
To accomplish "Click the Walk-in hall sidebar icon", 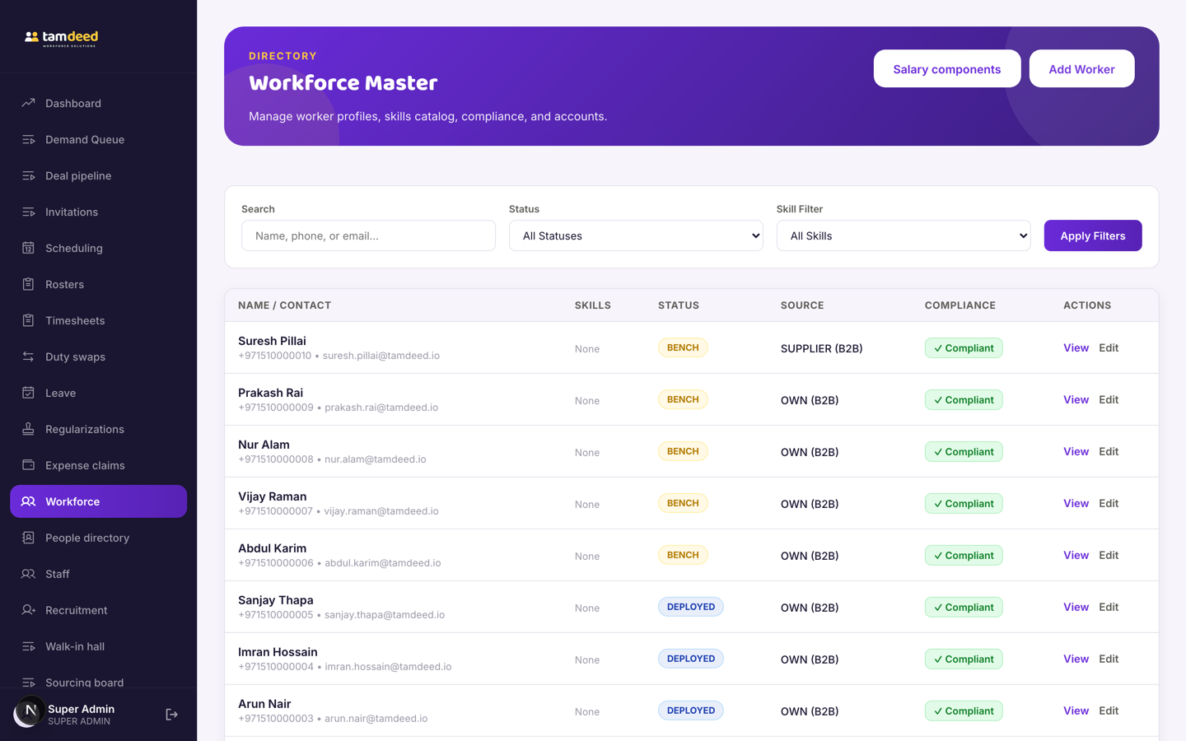I will [28, 646].
